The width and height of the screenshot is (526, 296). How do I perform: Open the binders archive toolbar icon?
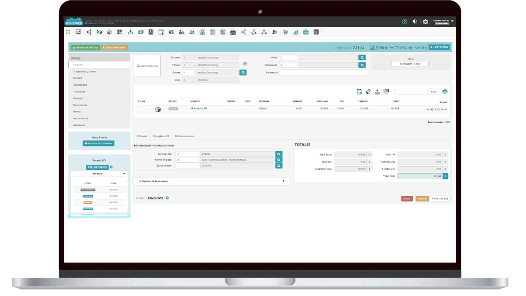coord(202,32)
